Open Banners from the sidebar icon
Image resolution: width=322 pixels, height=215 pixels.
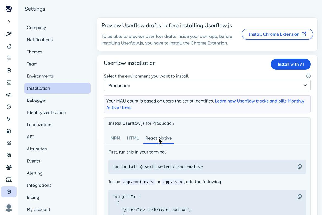coord(9,82)
